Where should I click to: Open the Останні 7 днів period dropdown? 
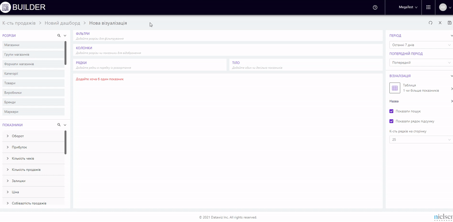point(420,45)
